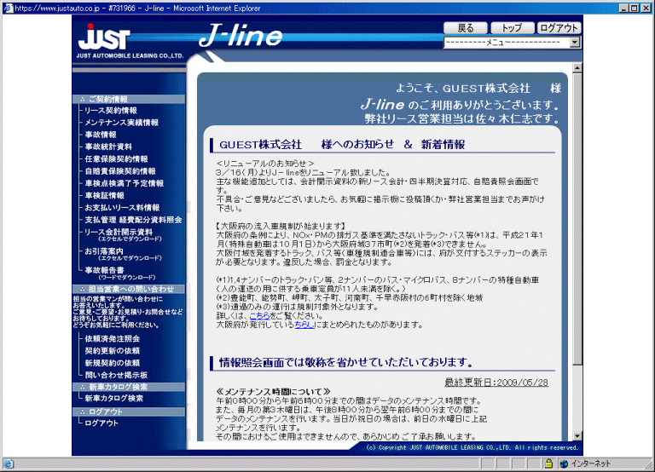The height and width of the screenshot is (472, 655).
Task: Open 問い合わせ掲示板
Action: (116, 375)
